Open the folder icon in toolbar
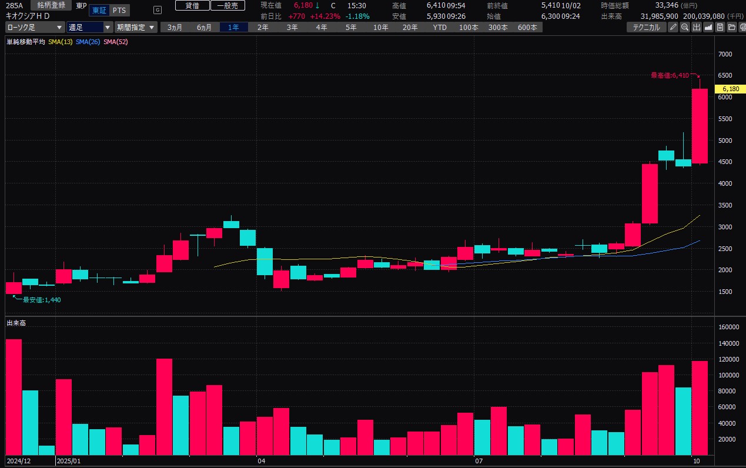The width and height of the screenshot is (746, 468). [731, 27]
